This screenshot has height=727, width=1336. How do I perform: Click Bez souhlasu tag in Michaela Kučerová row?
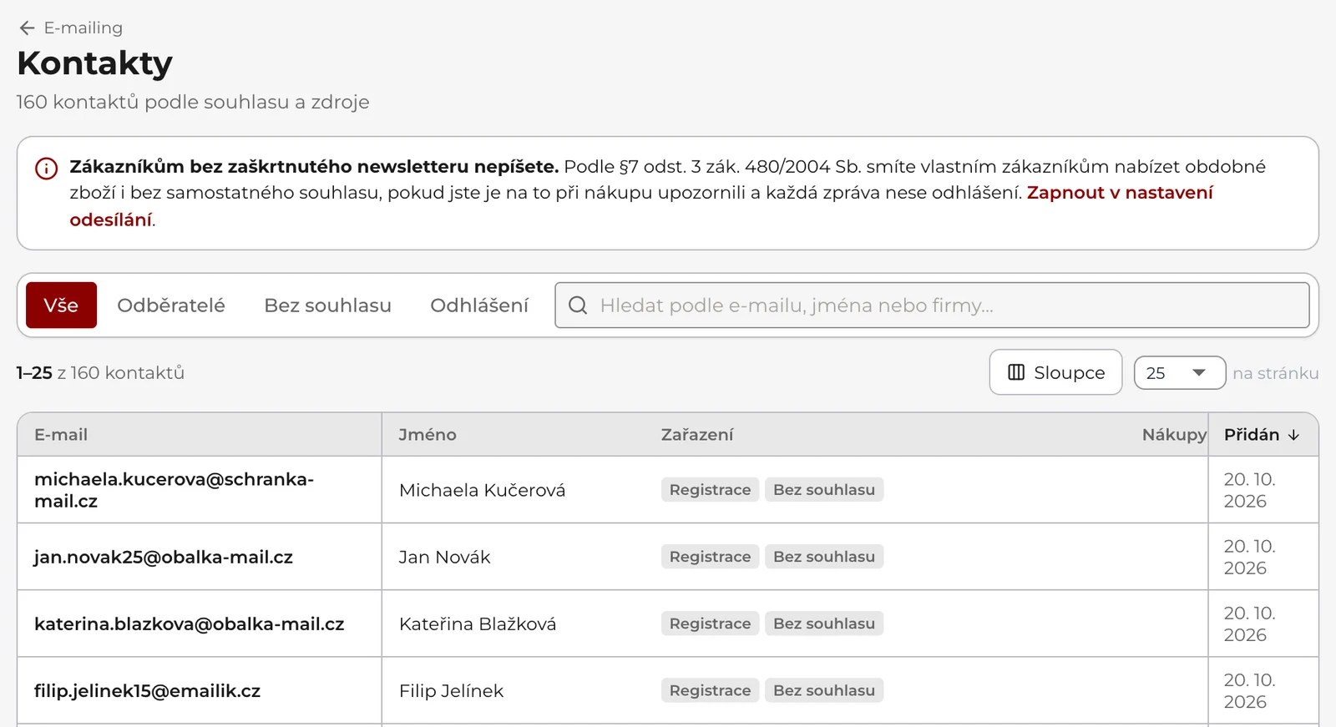(824, 490)
